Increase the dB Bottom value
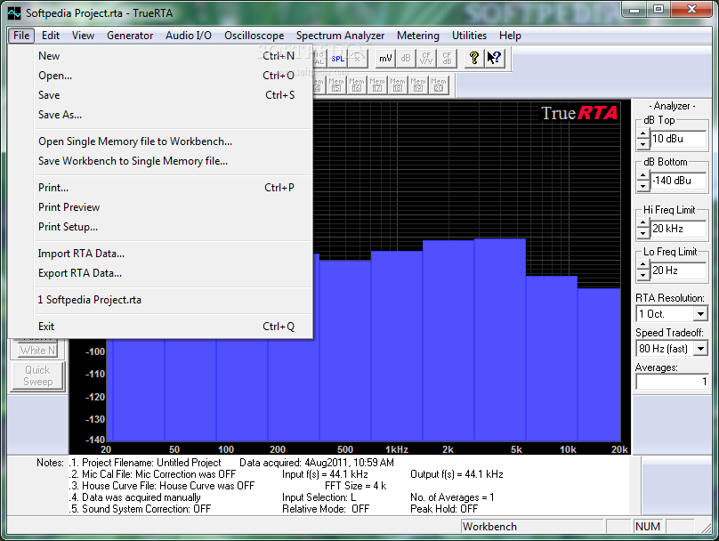 tap(642, 176)
